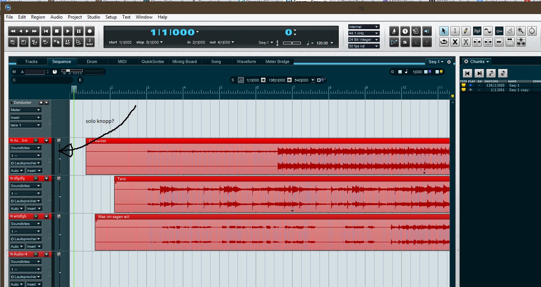The image size is (541, 287).
Task: Open the QuickScribe tab
Action: pyautogui.click(x=153, y=61)
